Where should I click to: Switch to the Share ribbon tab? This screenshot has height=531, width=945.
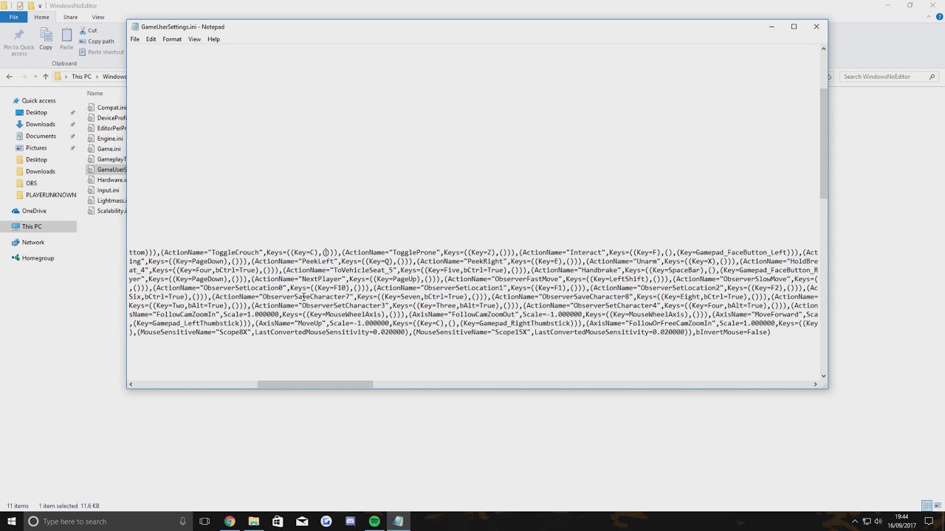[x=70, y=17]
